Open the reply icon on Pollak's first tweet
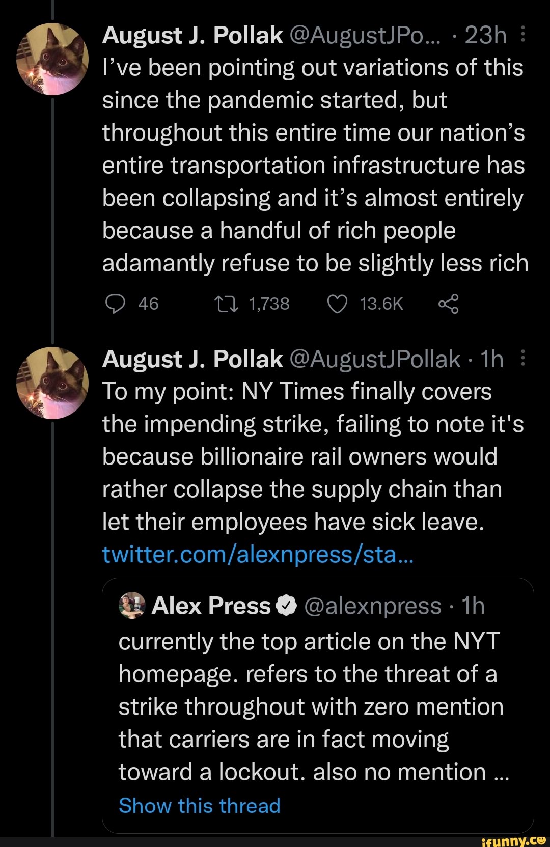 [x=116, y=303]
